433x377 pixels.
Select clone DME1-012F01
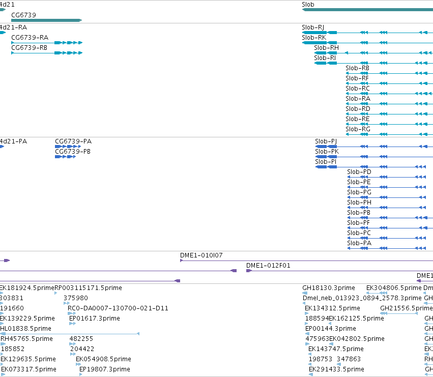point(269,266)
